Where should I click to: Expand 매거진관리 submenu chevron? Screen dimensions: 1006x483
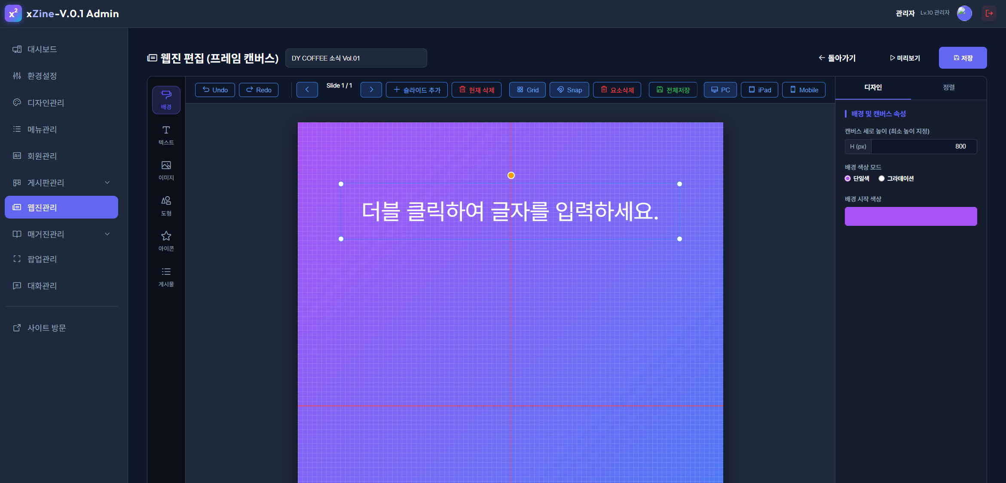coord(107,234)
